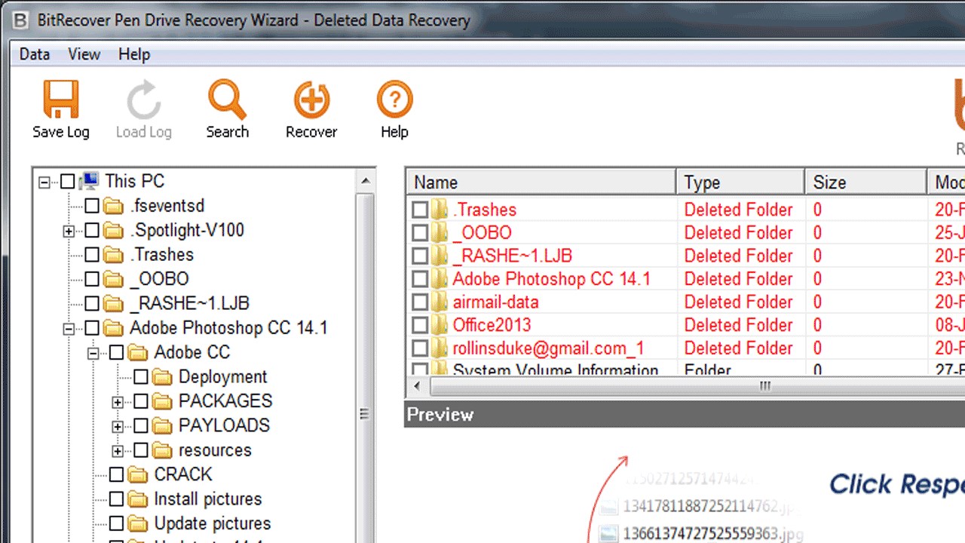The image size is (965, 543).
Task: Sort file list by Size column
Action: click(865, 182)
